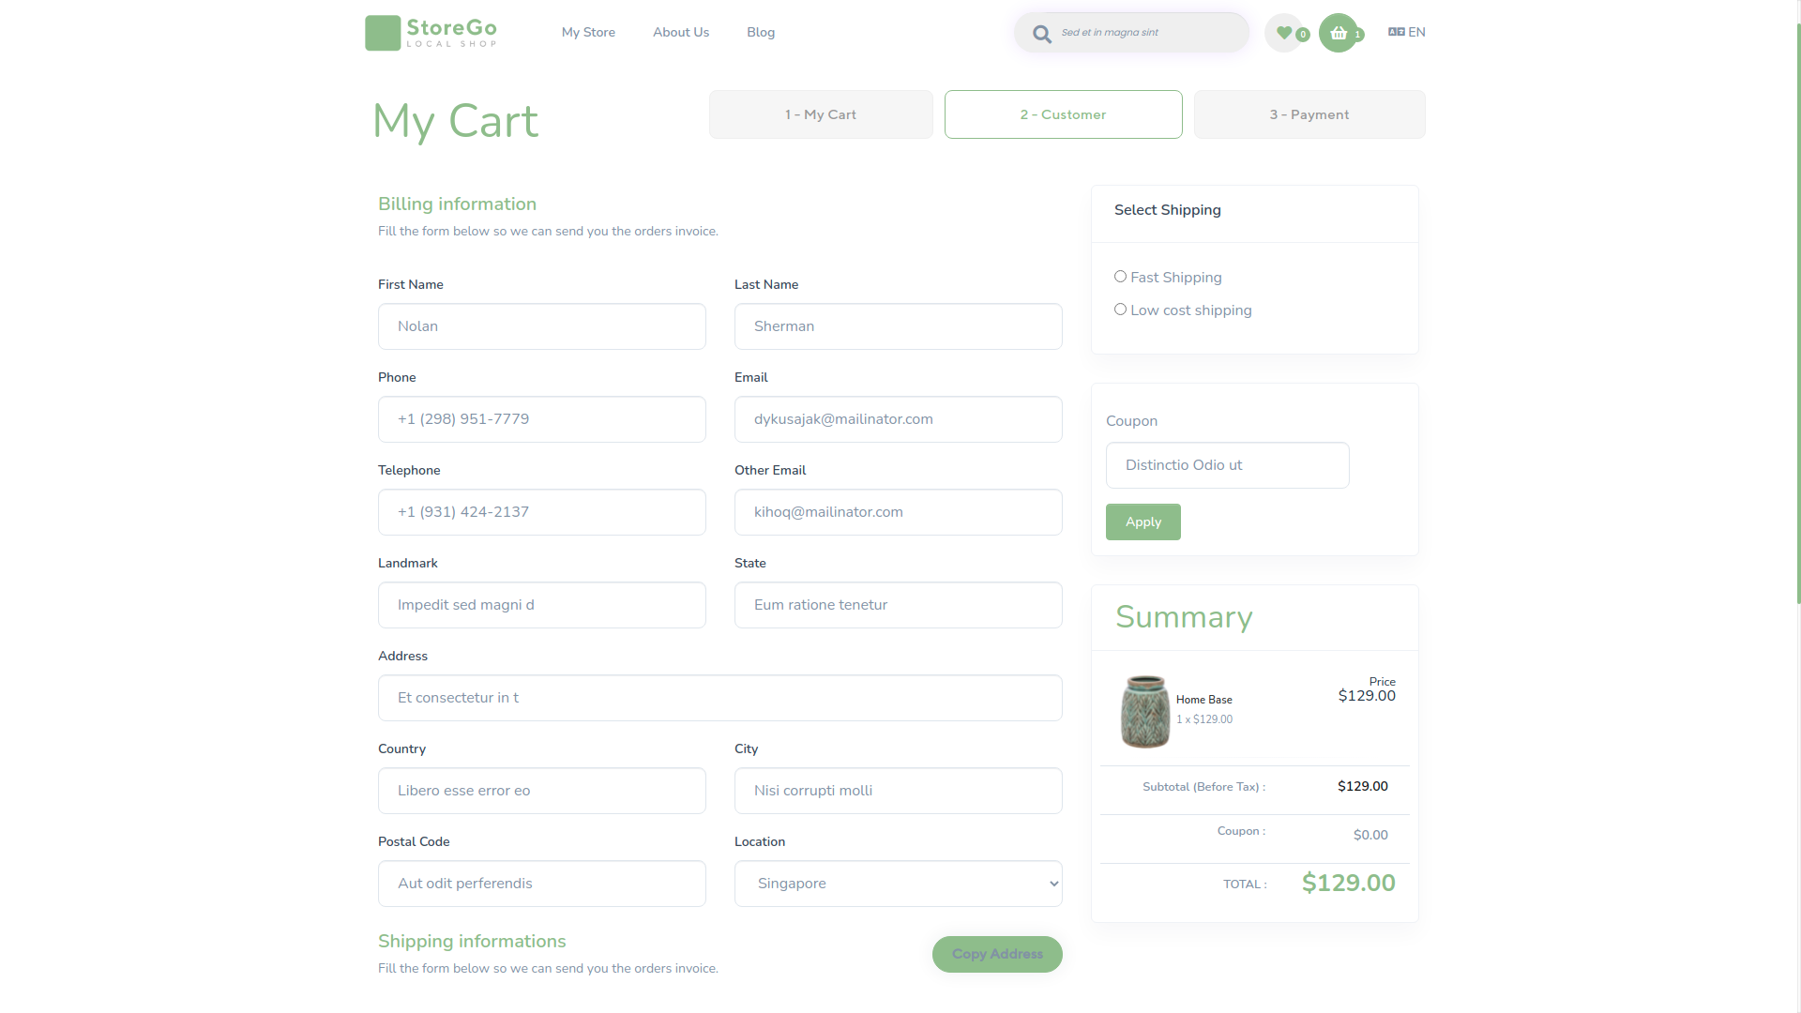Click the page vertical scrollbar
Screen dimensions: 1801x1013
(1797, 310)
